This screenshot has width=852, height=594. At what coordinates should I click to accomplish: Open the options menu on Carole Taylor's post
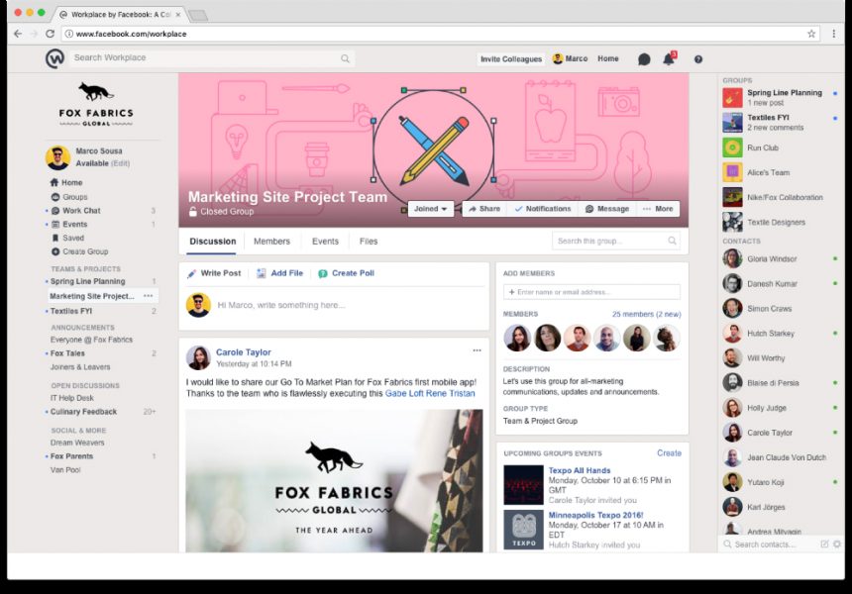(x=477, y=350)
